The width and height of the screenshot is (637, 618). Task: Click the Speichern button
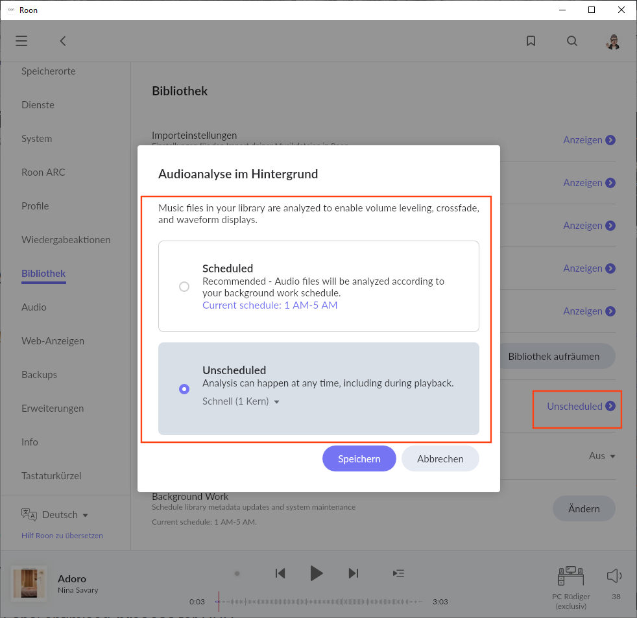pyautogui.click(x=359, y=458)
